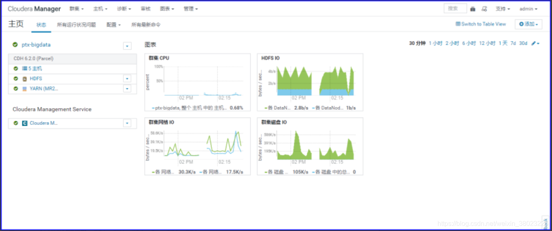Click the YARN service icon
The width and height of the screenshot is (552, 231).
click(x=24, y=89)
